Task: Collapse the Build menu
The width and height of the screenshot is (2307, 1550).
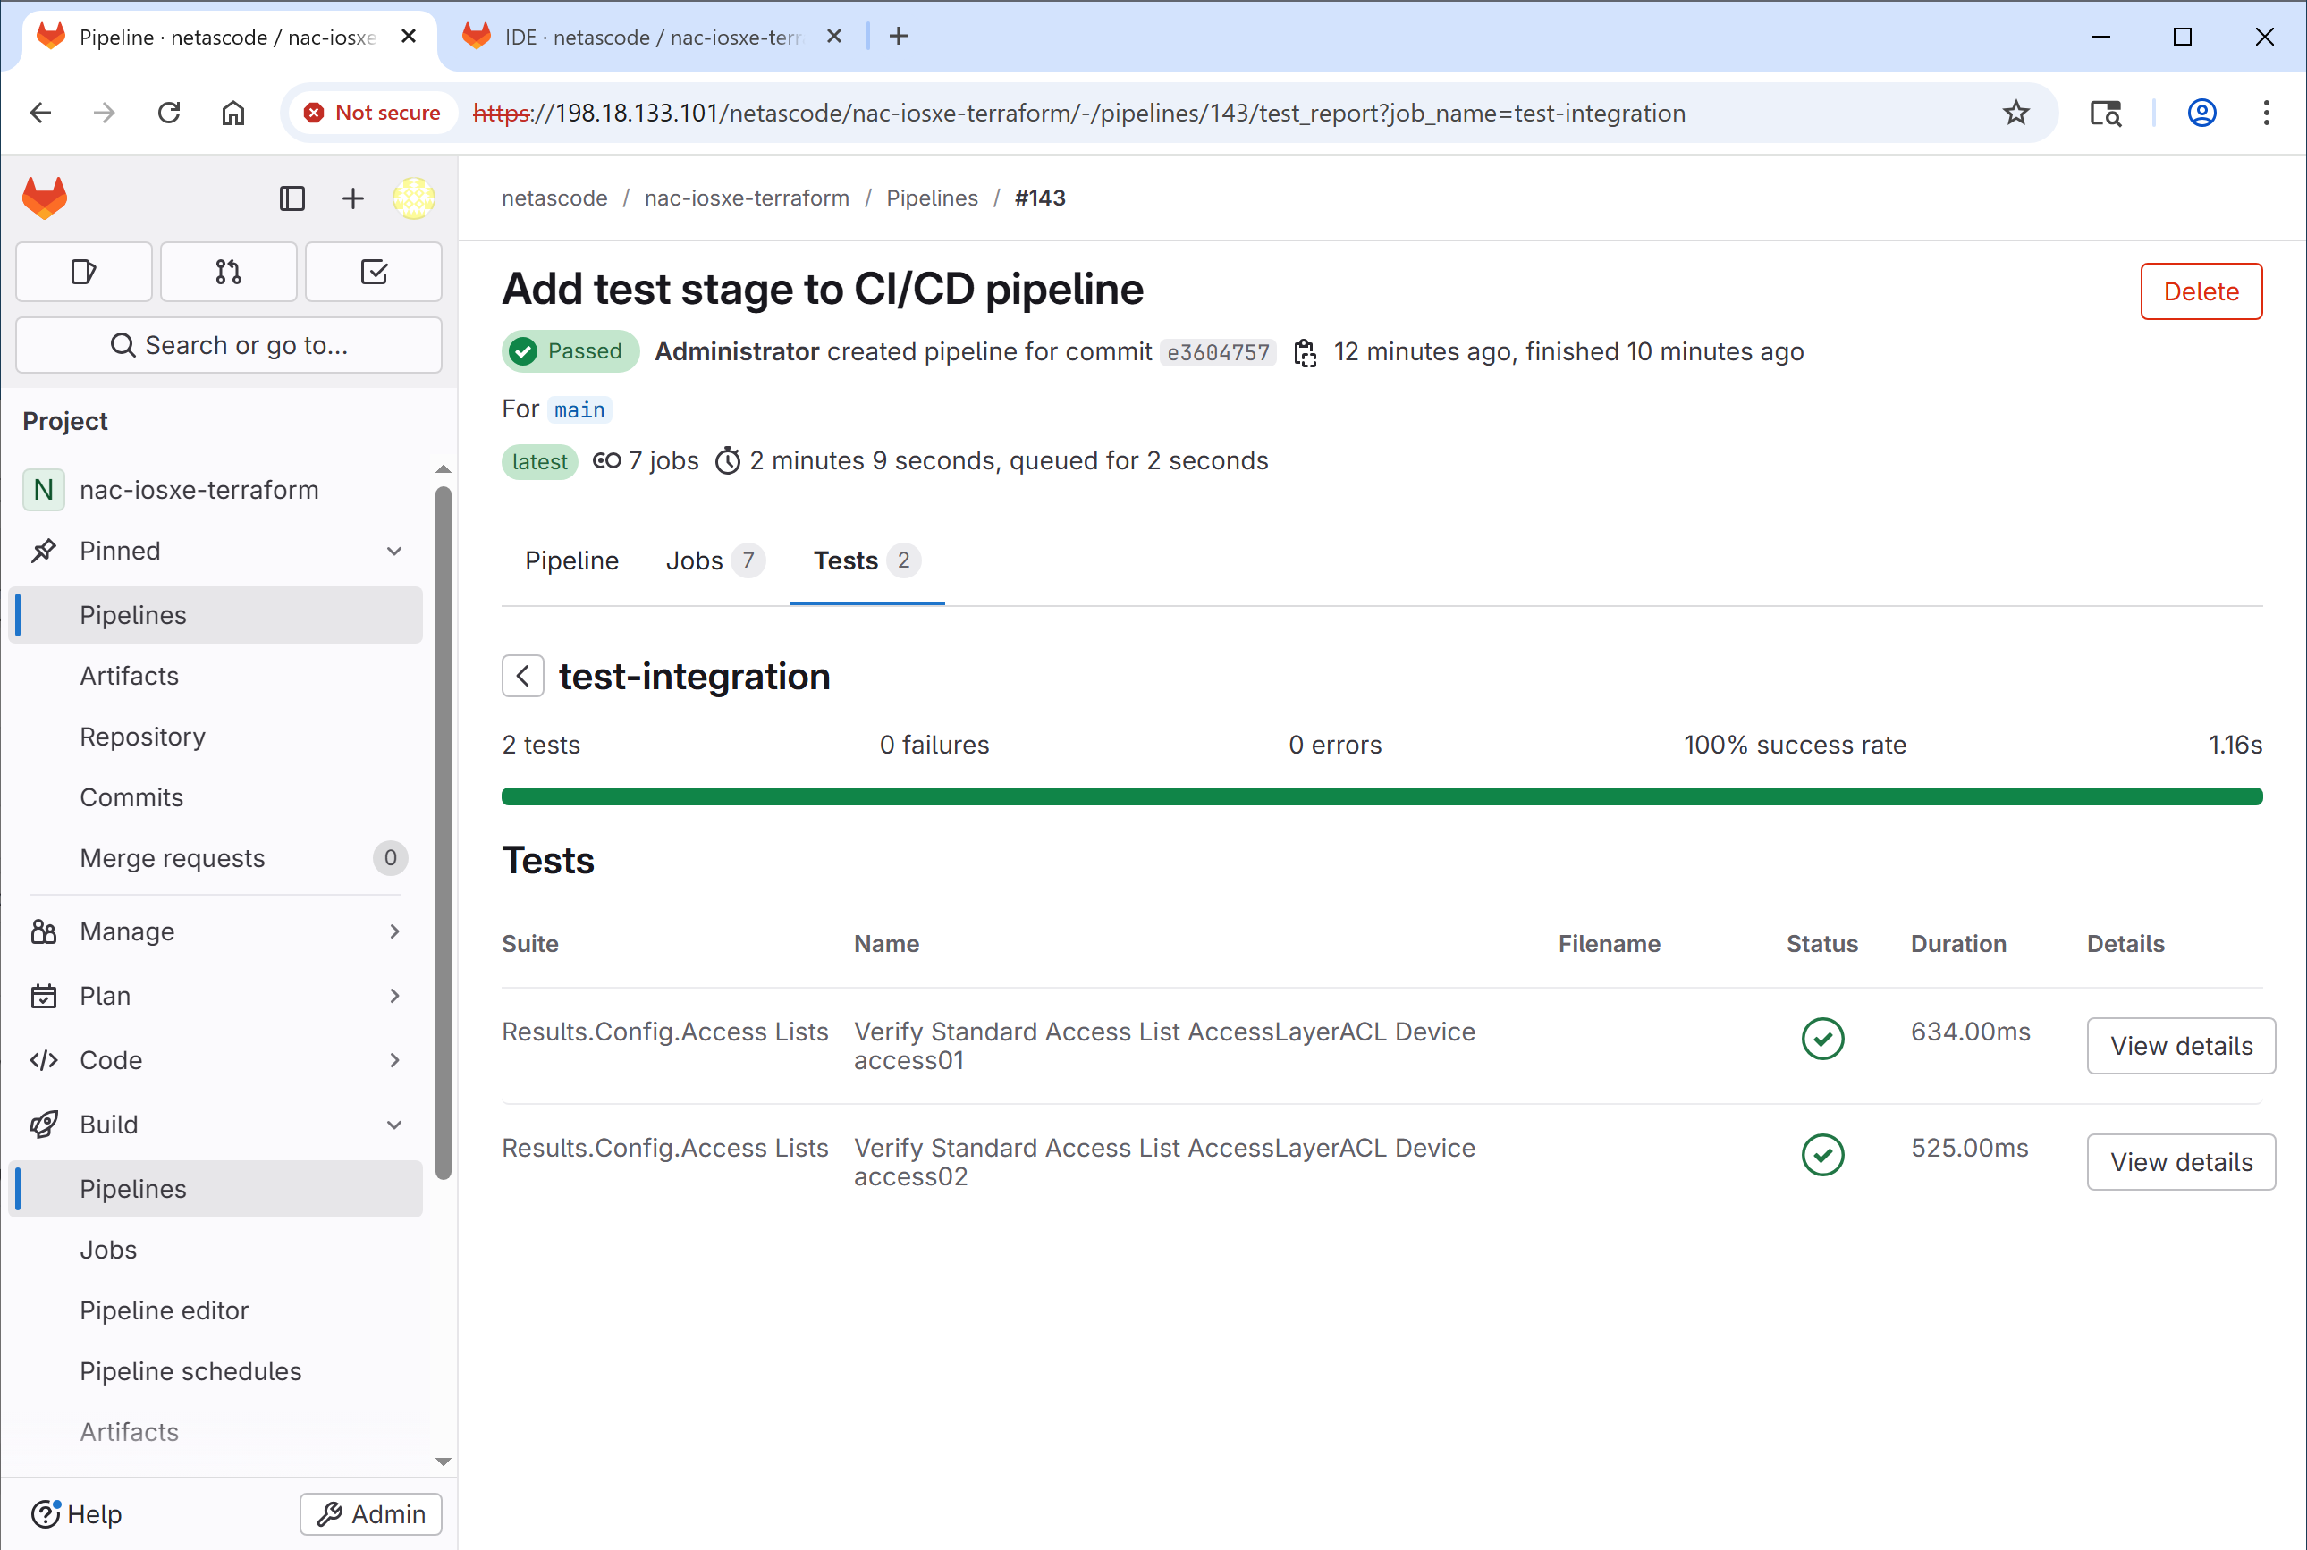Action: coord(393,1125)
